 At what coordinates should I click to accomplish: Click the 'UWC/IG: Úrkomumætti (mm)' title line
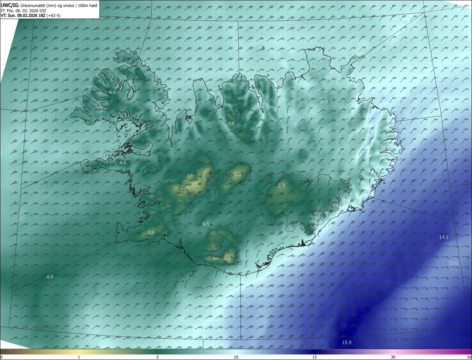click(x=49, y=5)
